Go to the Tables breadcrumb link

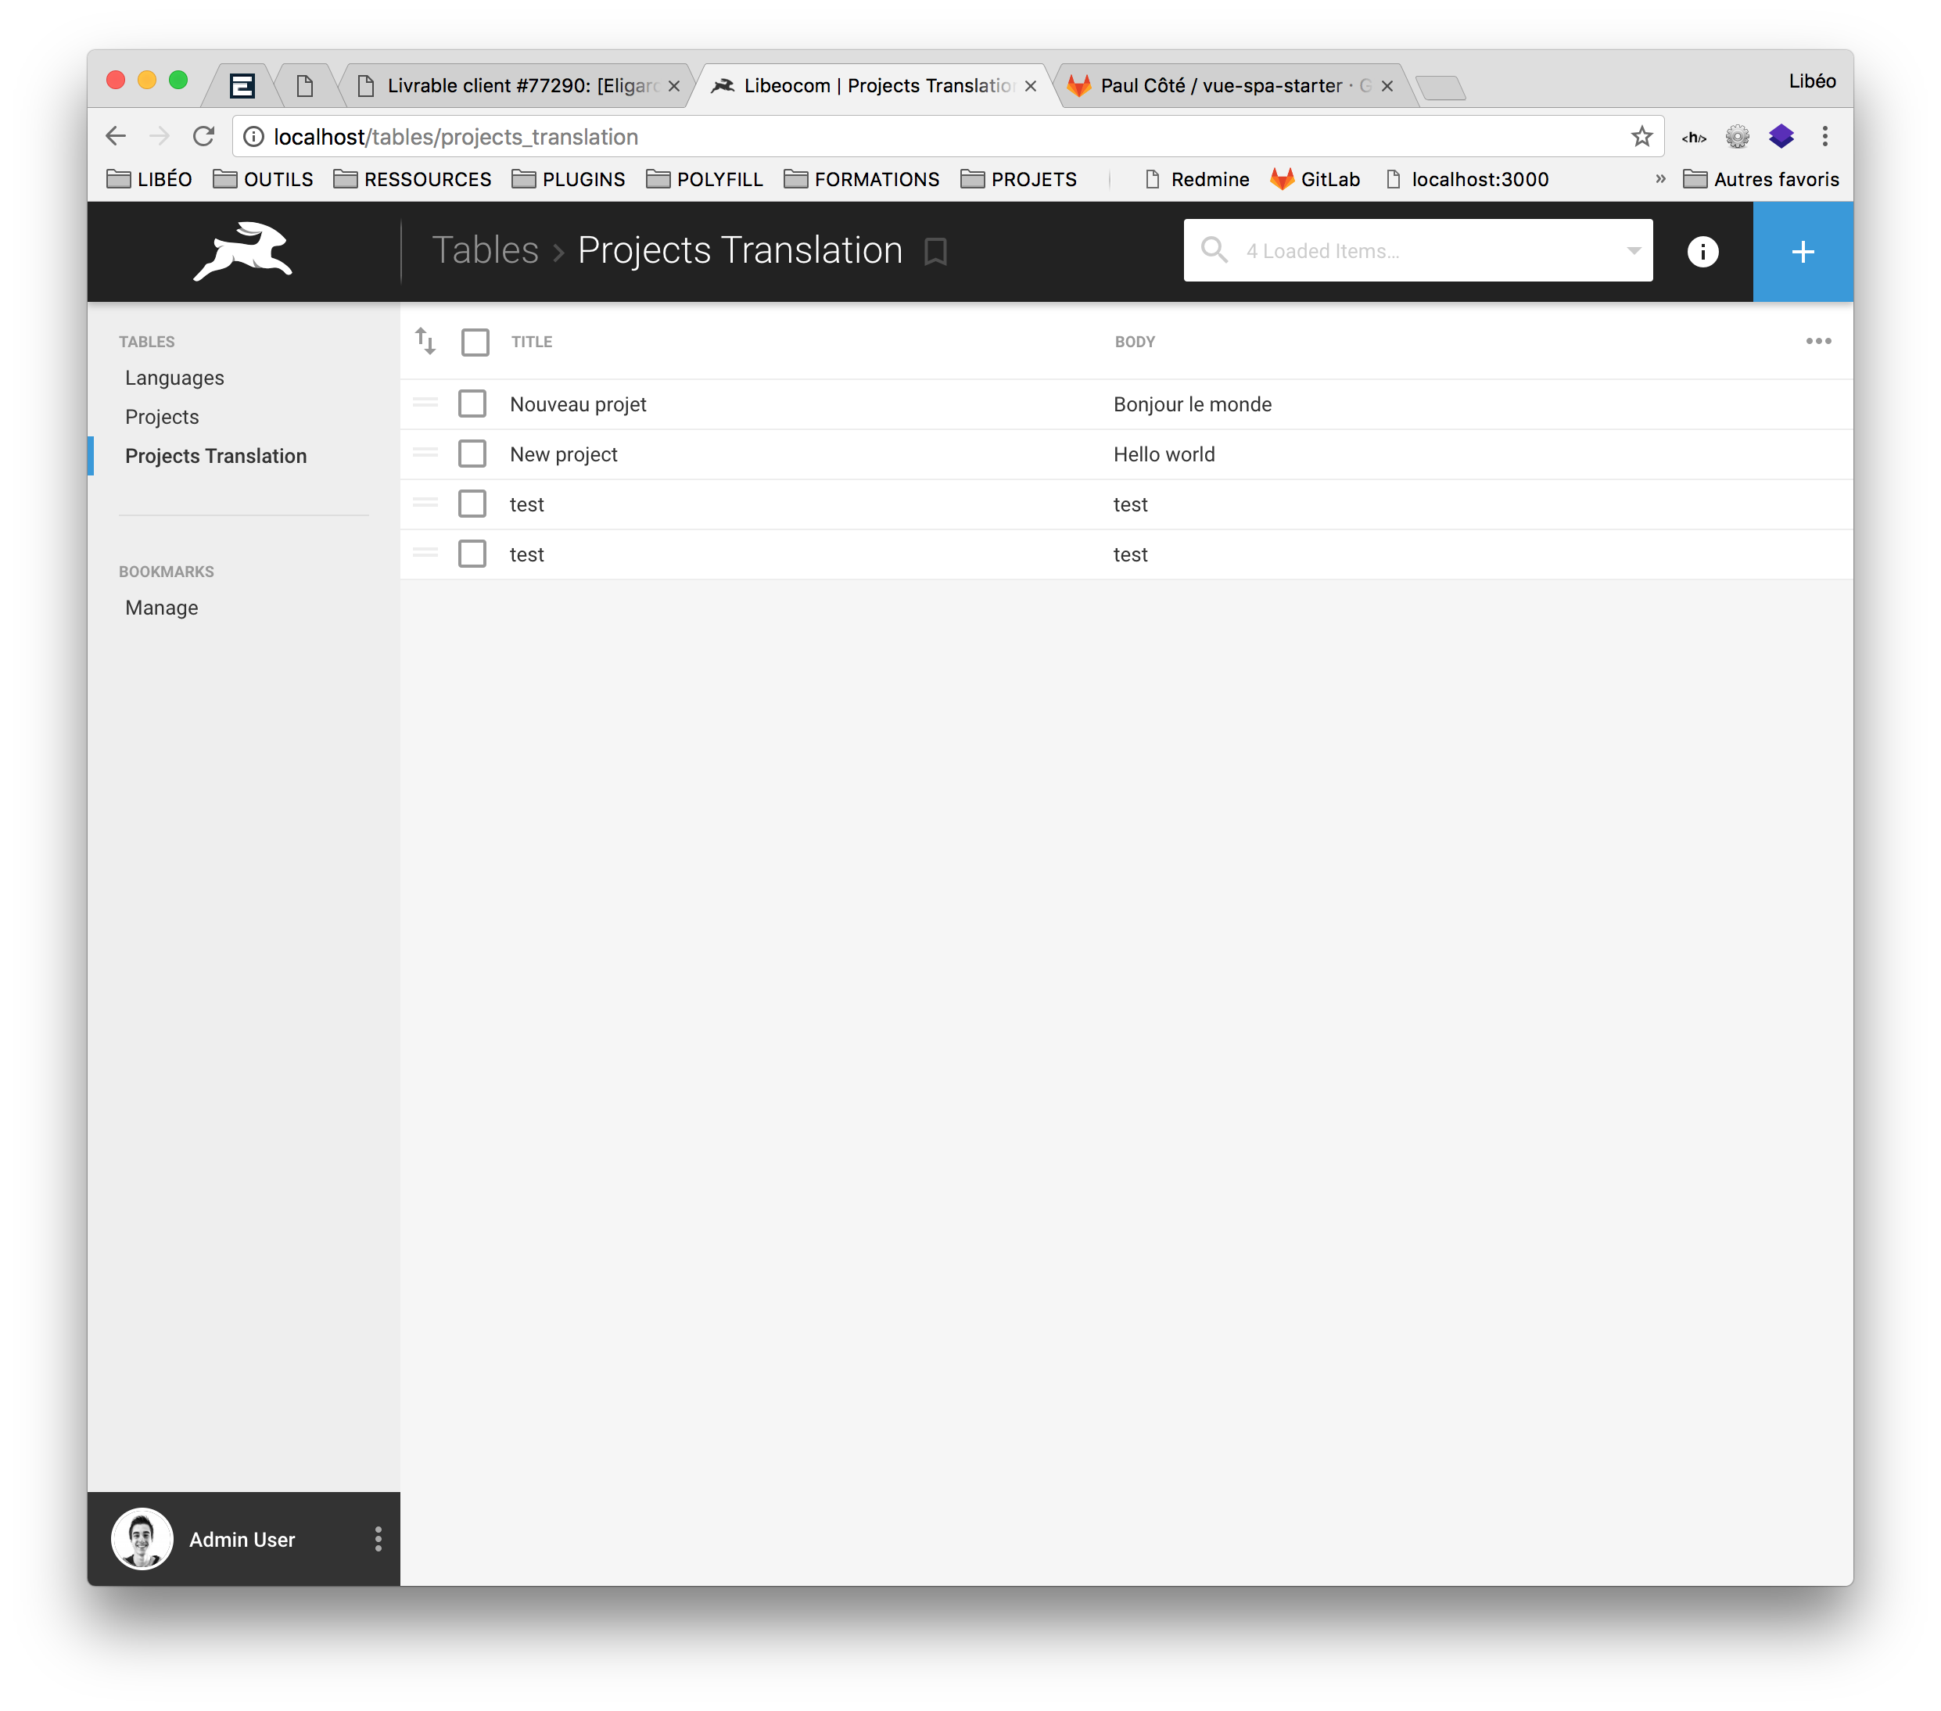[x=484, y=251]
